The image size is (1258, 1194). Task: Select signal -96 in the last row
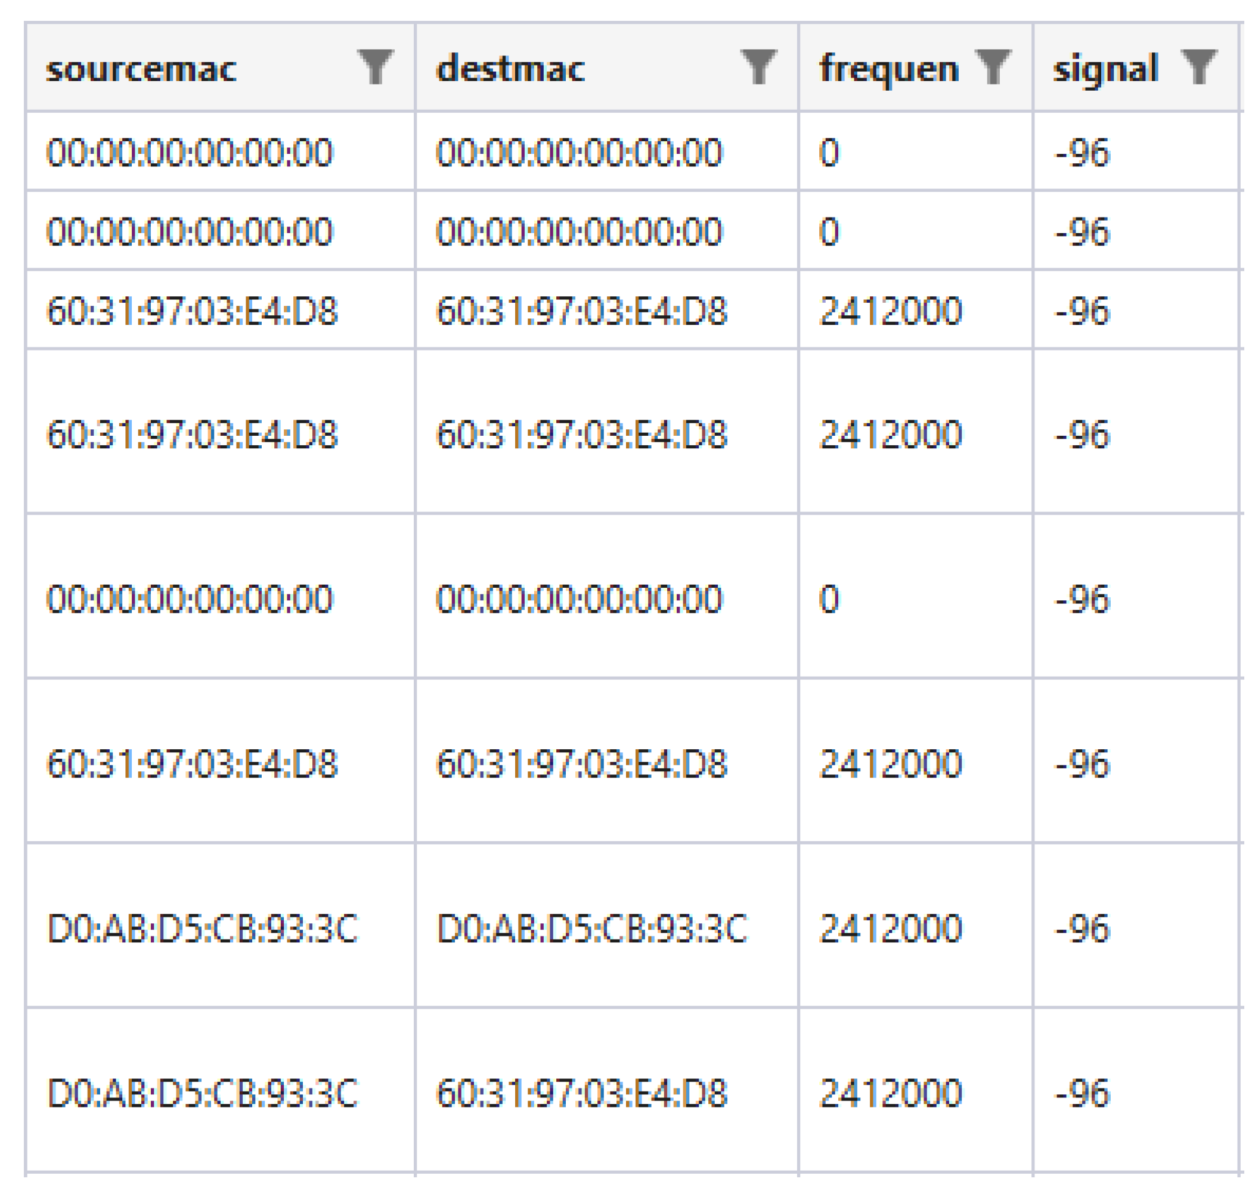point(1082,1093)
